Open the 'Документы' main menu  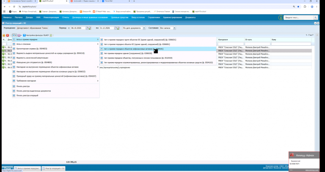pos(190,17)
